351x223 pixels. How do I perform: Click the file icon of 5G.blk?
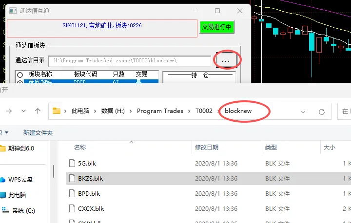72,163
